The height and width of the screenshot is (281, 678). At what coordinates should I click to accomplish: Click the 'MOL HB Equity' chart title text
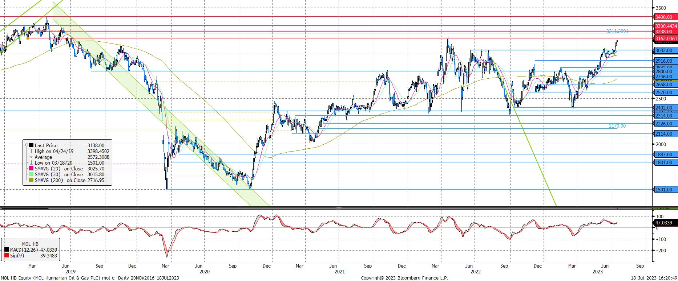tap(16, 278)
